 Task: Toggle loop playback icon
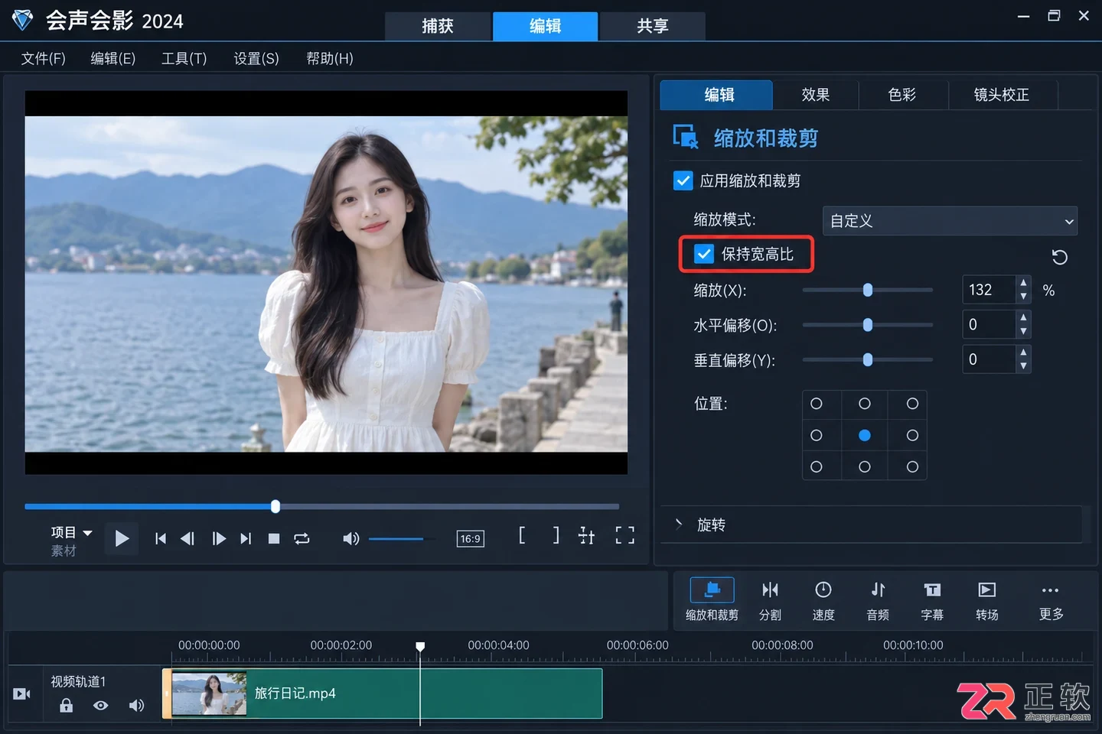pyautogui.click(x=302, y=538)
